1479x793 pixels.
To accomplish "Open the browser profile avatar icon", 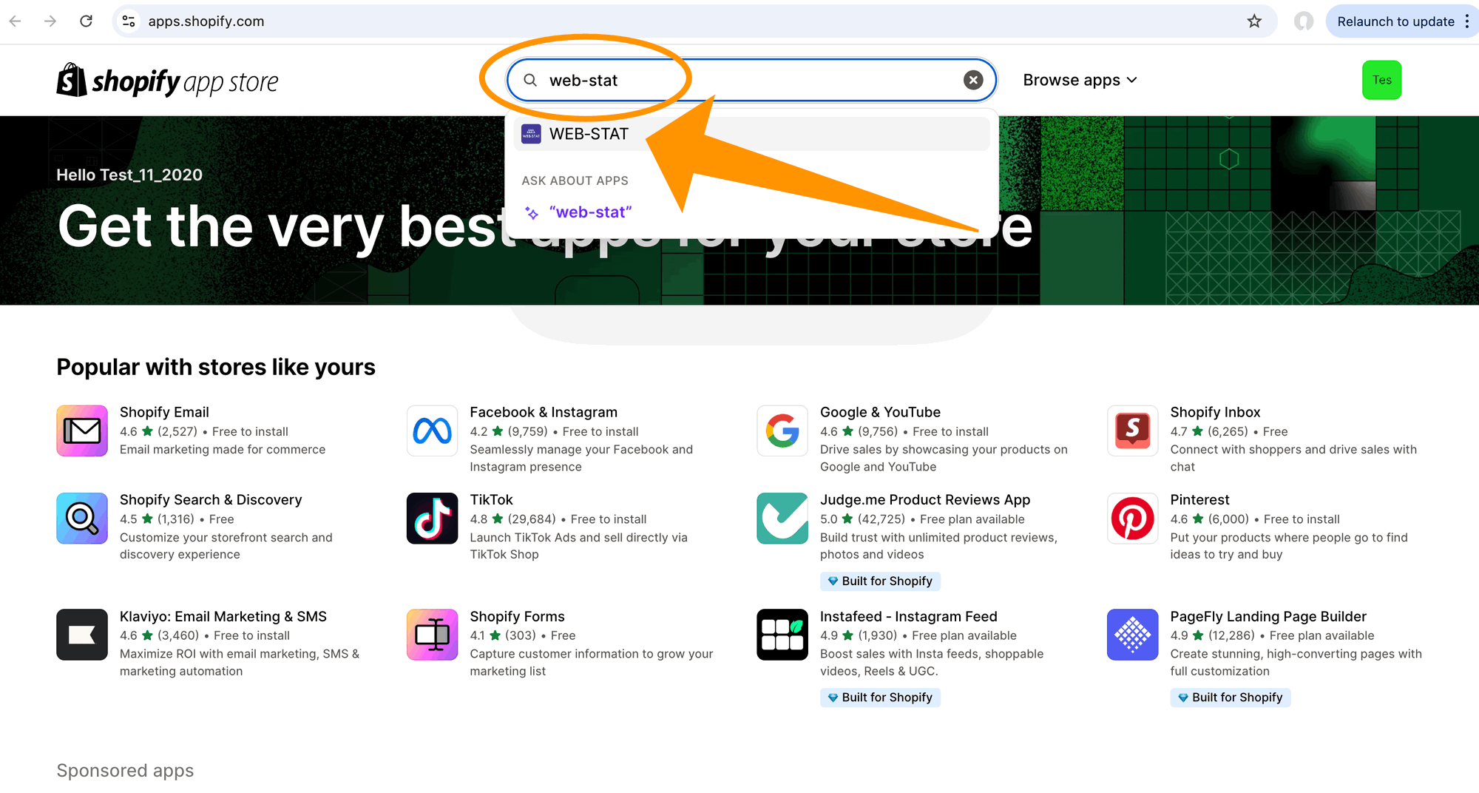I will coord(1304,21).
